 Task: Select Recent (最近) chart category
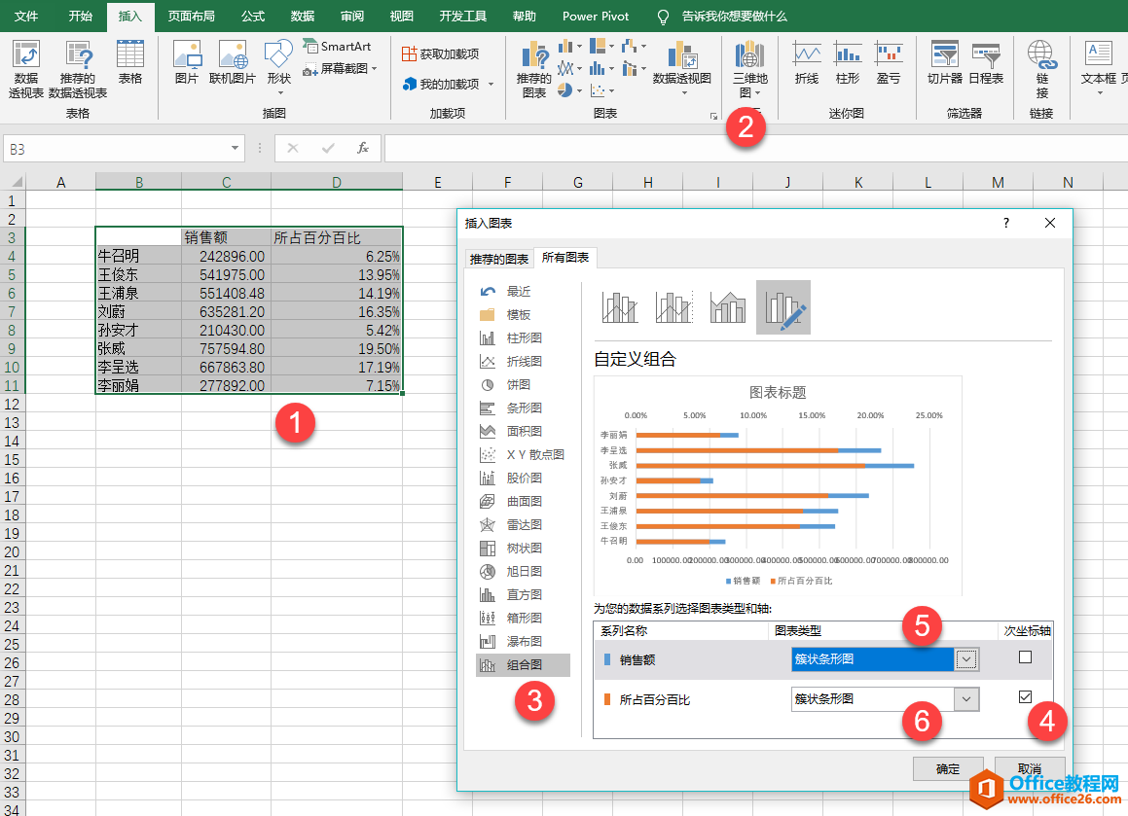tap(523, 291)
